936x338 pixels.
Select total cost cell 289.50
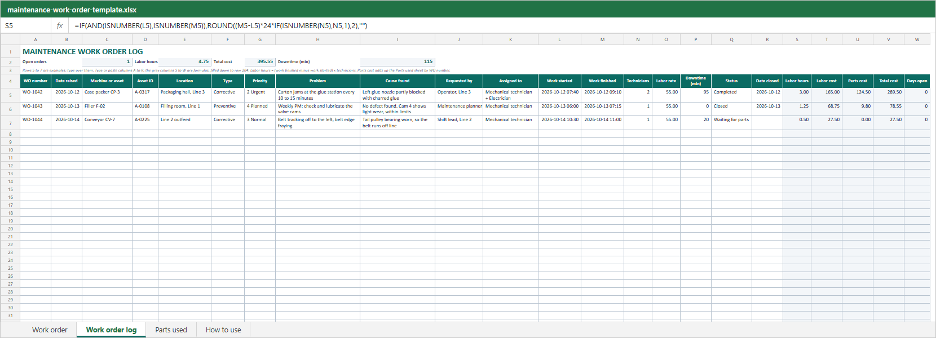point(889,95)
